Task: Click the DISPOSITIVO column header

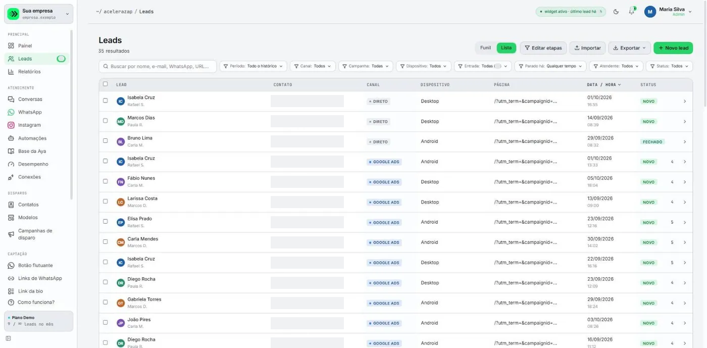Action: 435,85
